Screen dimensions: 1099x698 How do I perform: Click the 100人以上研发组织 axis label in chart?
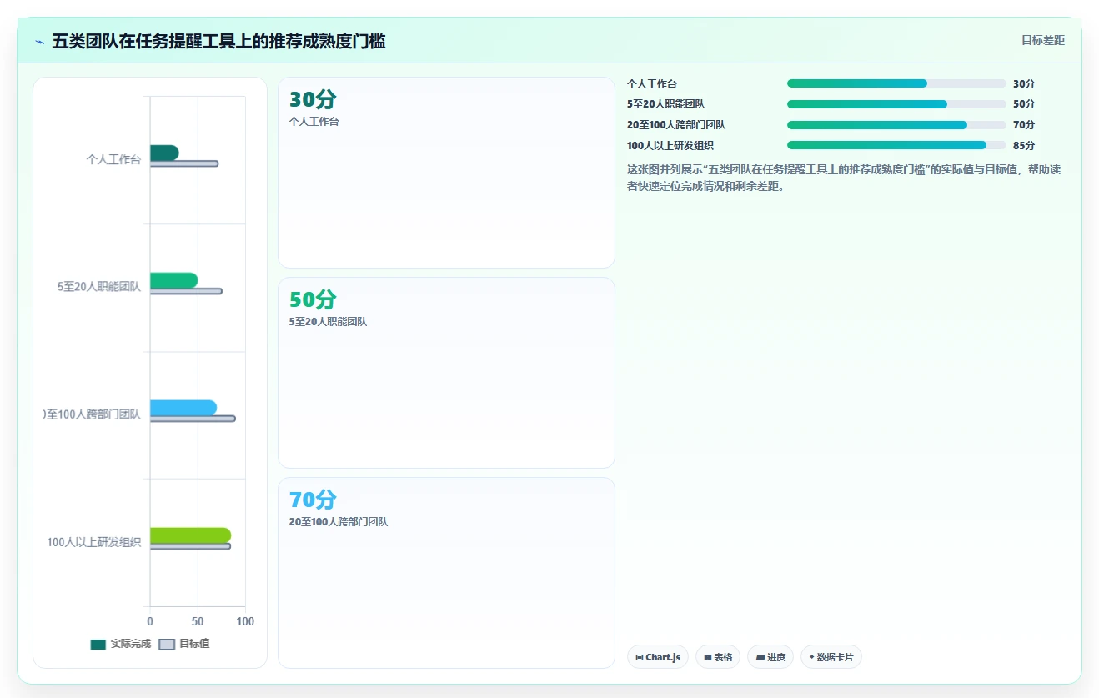click(x=94, y=542)
